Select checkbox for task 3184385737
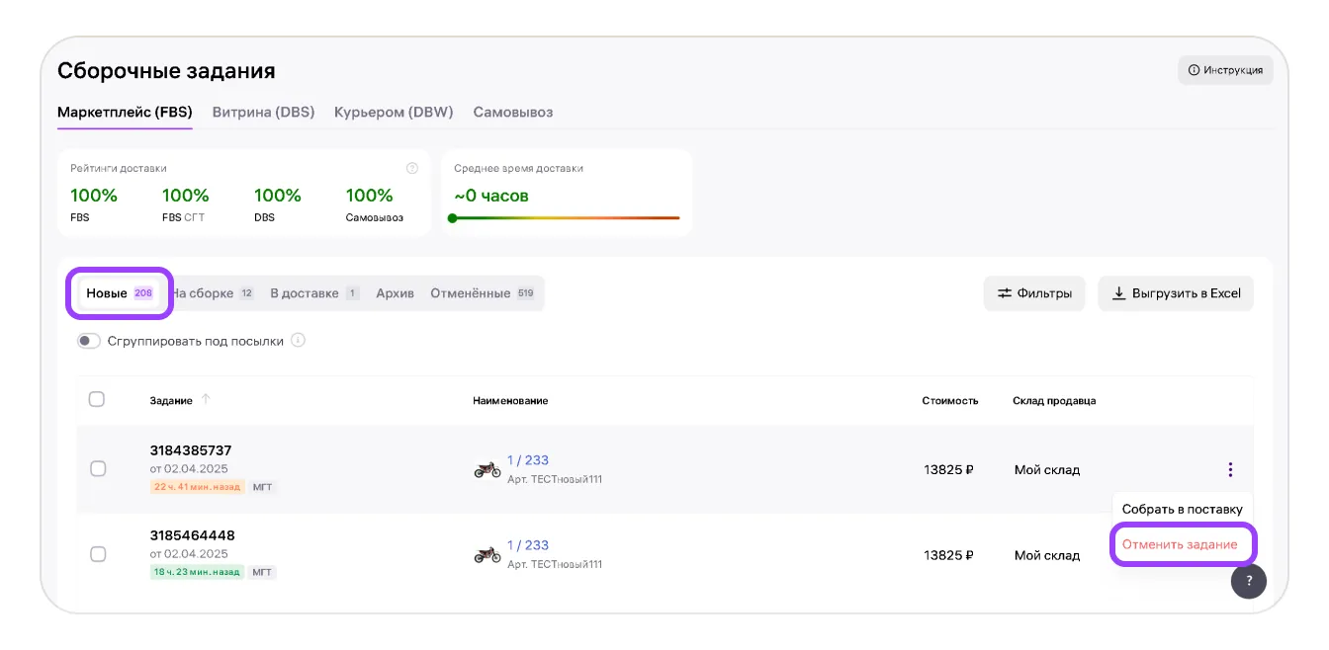1329x650 pixels. pos(98,468)
